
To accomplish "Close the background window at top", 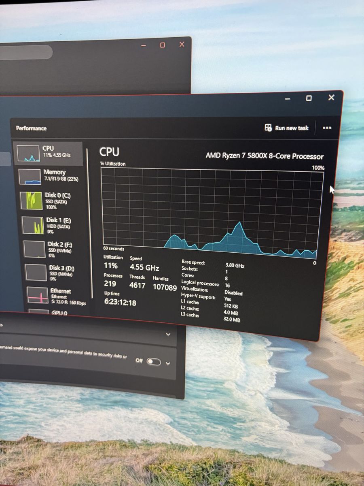I will [x=182, y=45].
